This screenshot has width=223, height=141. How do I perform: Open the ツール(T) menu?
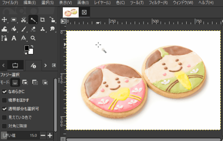(137, 3)
